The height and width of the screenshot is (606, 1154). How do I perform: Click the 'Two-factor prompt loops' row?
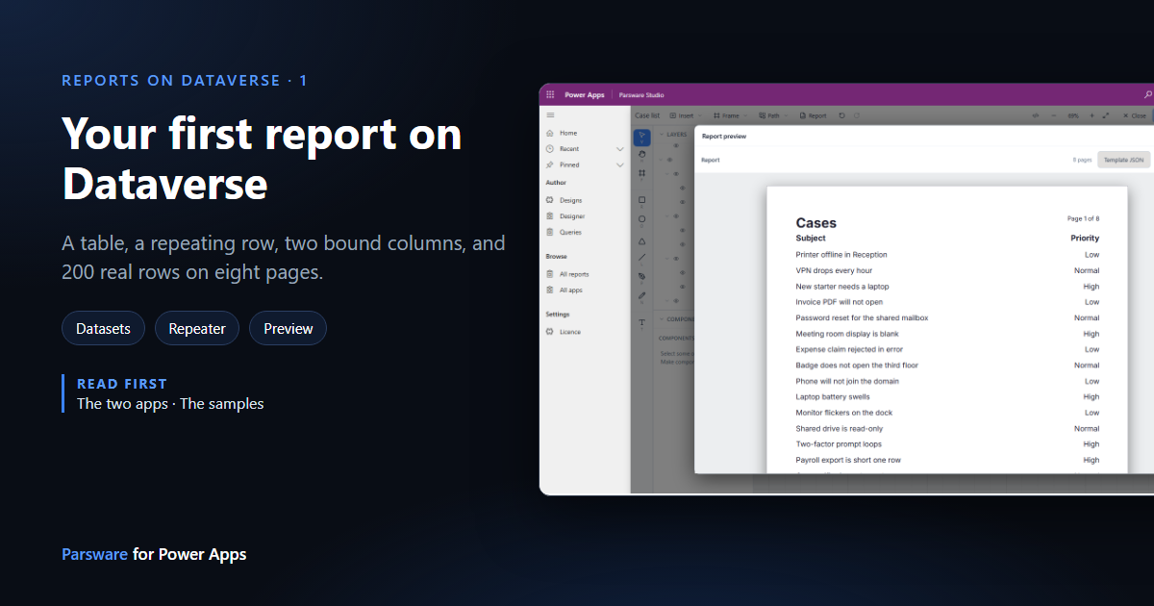click(x=947, y=444)
